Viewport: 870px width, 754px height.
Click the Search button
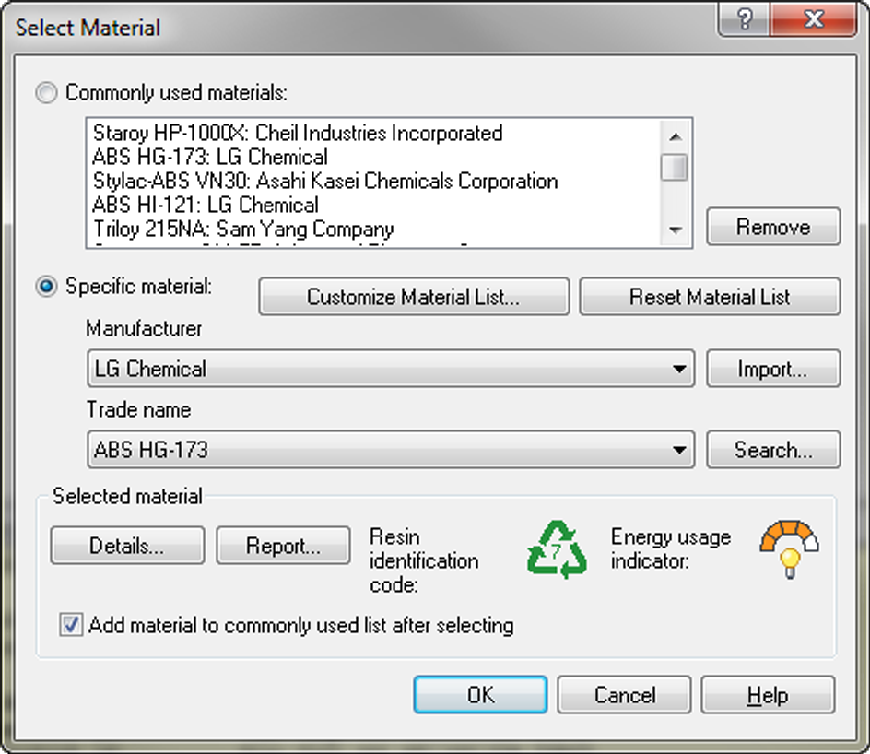(773, 450)
